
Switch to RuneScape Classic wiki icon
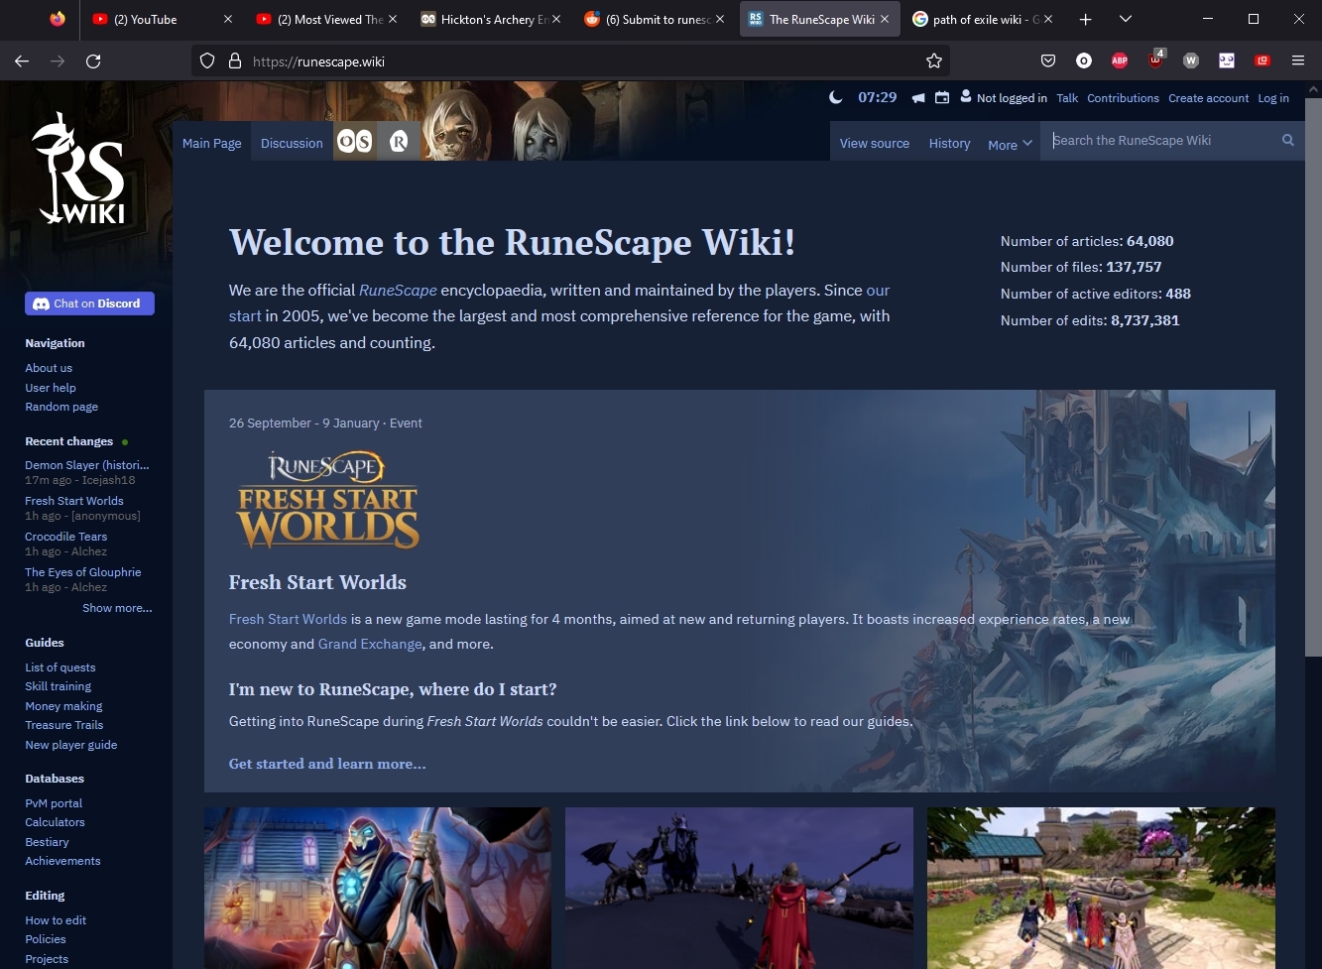click(x=398, y=142)
